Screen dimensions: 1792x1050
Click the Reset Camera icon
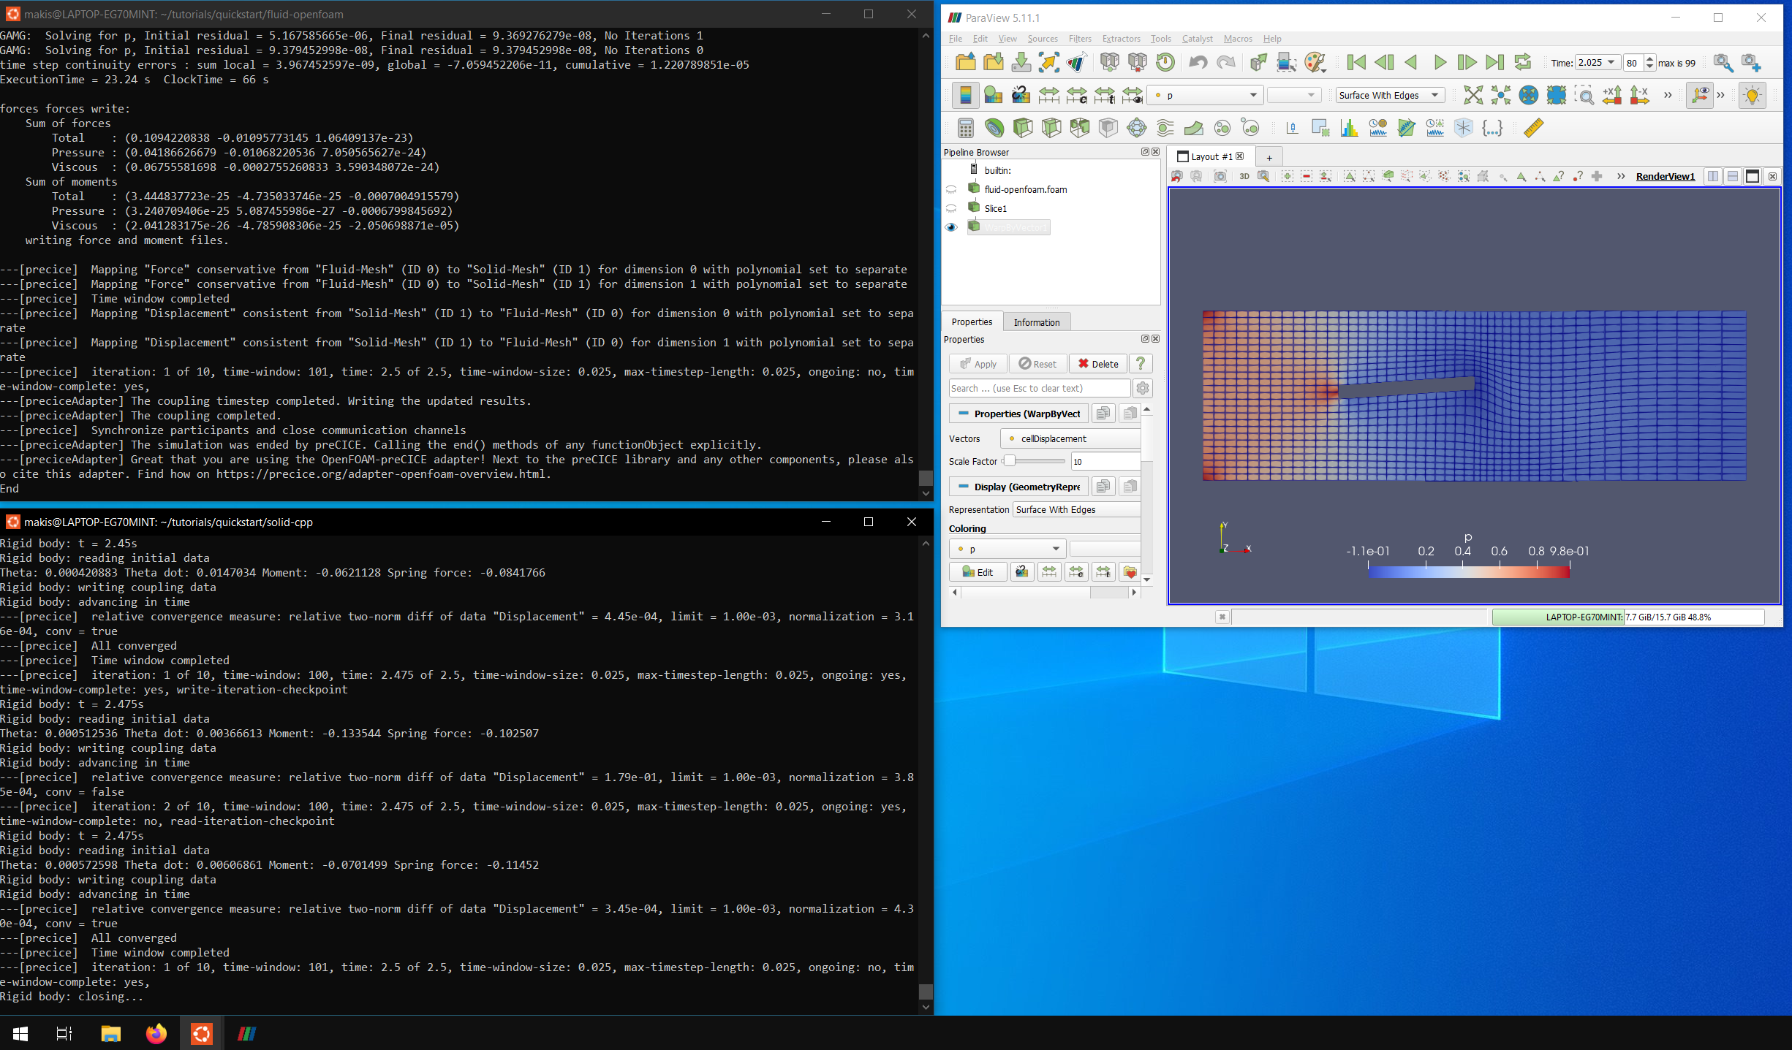click(x=1473, y=95)
